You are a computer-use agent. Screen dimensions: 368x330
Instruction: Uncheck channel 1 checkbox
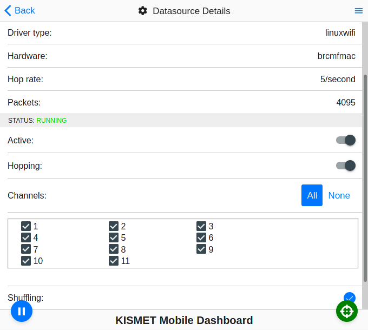point(26,226)
